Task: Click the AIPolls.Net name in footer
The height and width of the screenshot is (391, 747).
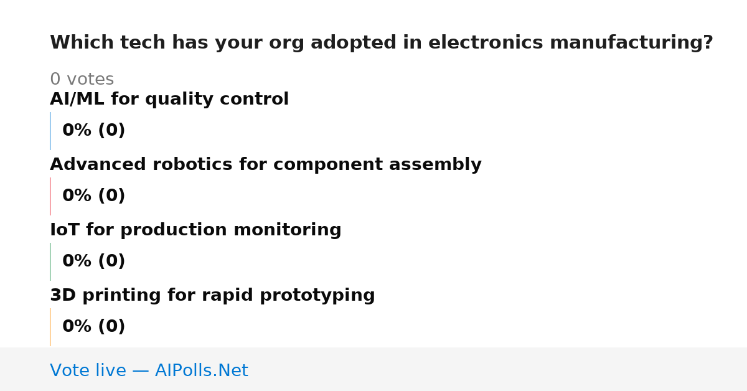Action: (201, 371)
